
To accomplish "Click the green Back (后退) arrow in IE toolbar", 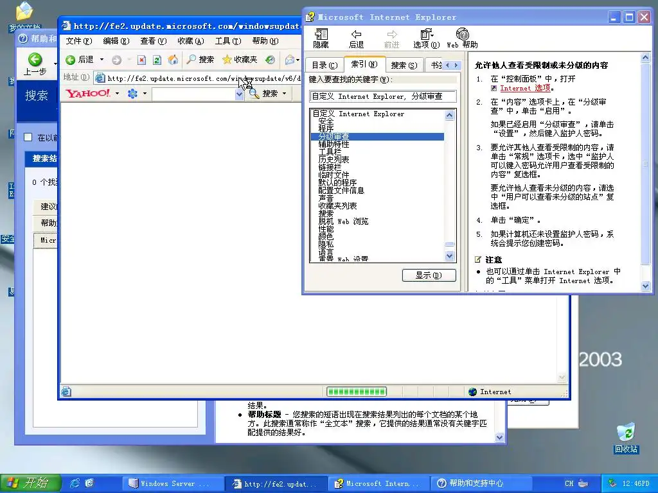I will coord(71,60).
